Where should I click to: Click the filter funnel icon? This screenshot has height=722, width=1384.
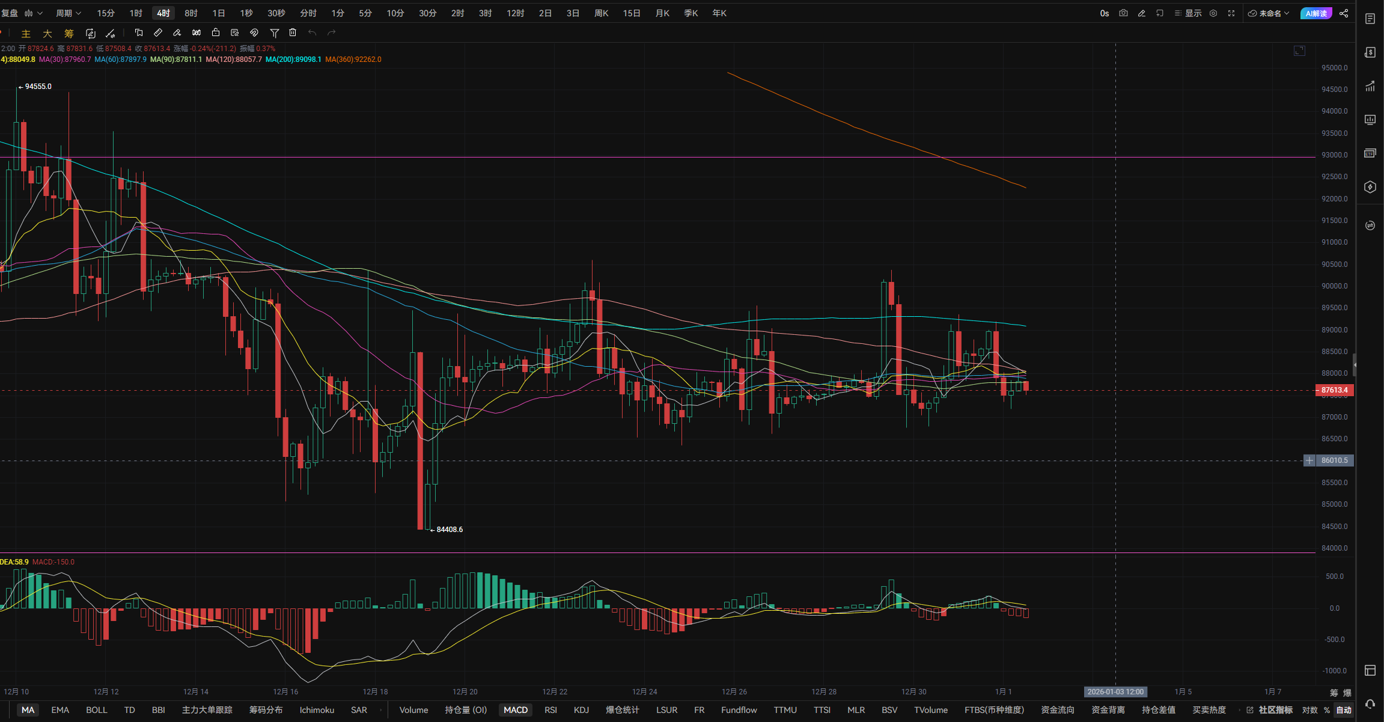274,33
